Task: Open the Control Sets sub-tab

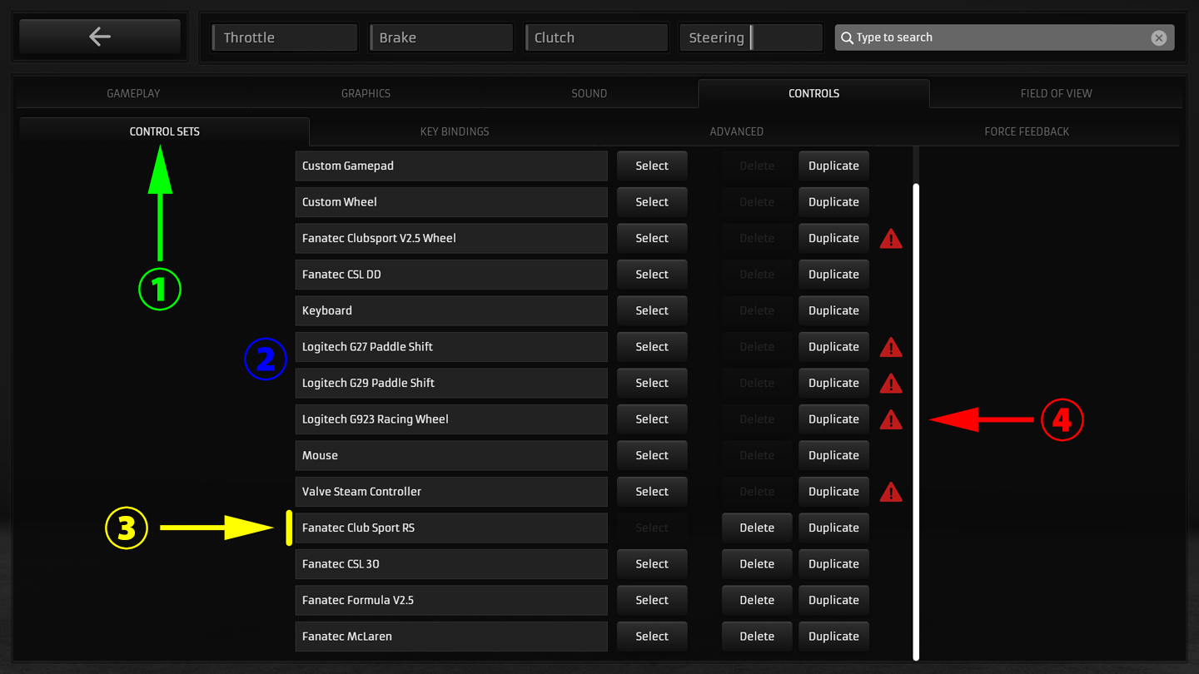Action: [x=164, y=131]
